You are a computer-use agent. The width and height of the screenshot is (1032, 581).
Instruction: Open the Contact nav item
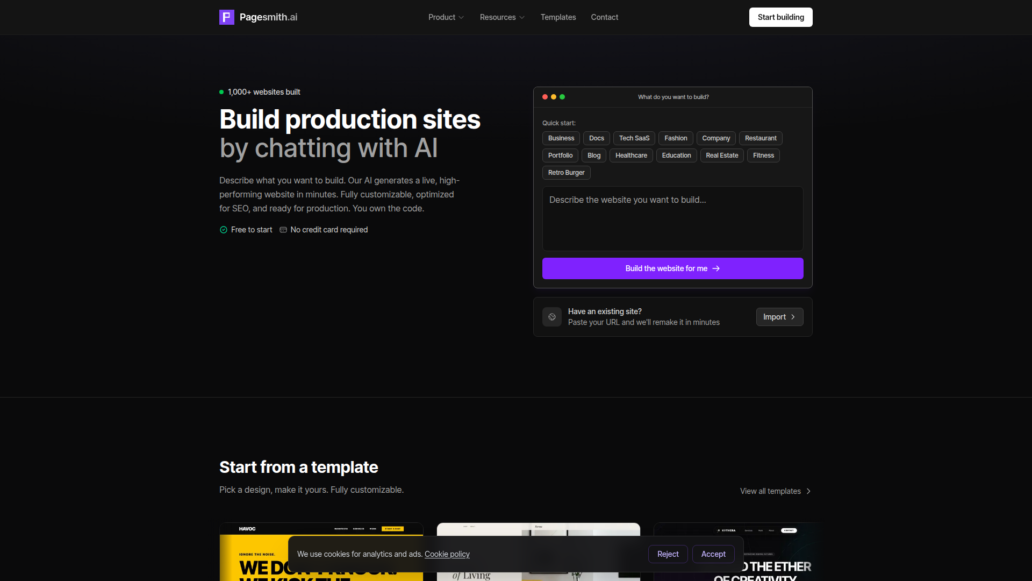pyautogui.click(x=604, y=17)
